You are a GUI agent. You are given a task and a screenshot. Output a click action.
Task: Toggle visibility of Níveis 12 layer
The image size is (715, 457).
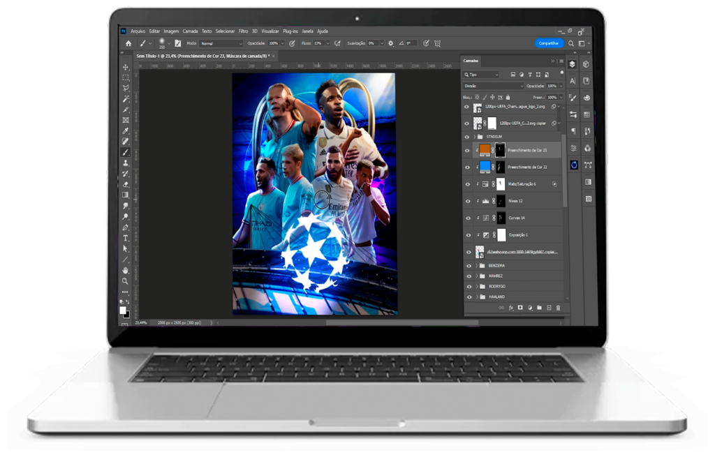[467, 201]
